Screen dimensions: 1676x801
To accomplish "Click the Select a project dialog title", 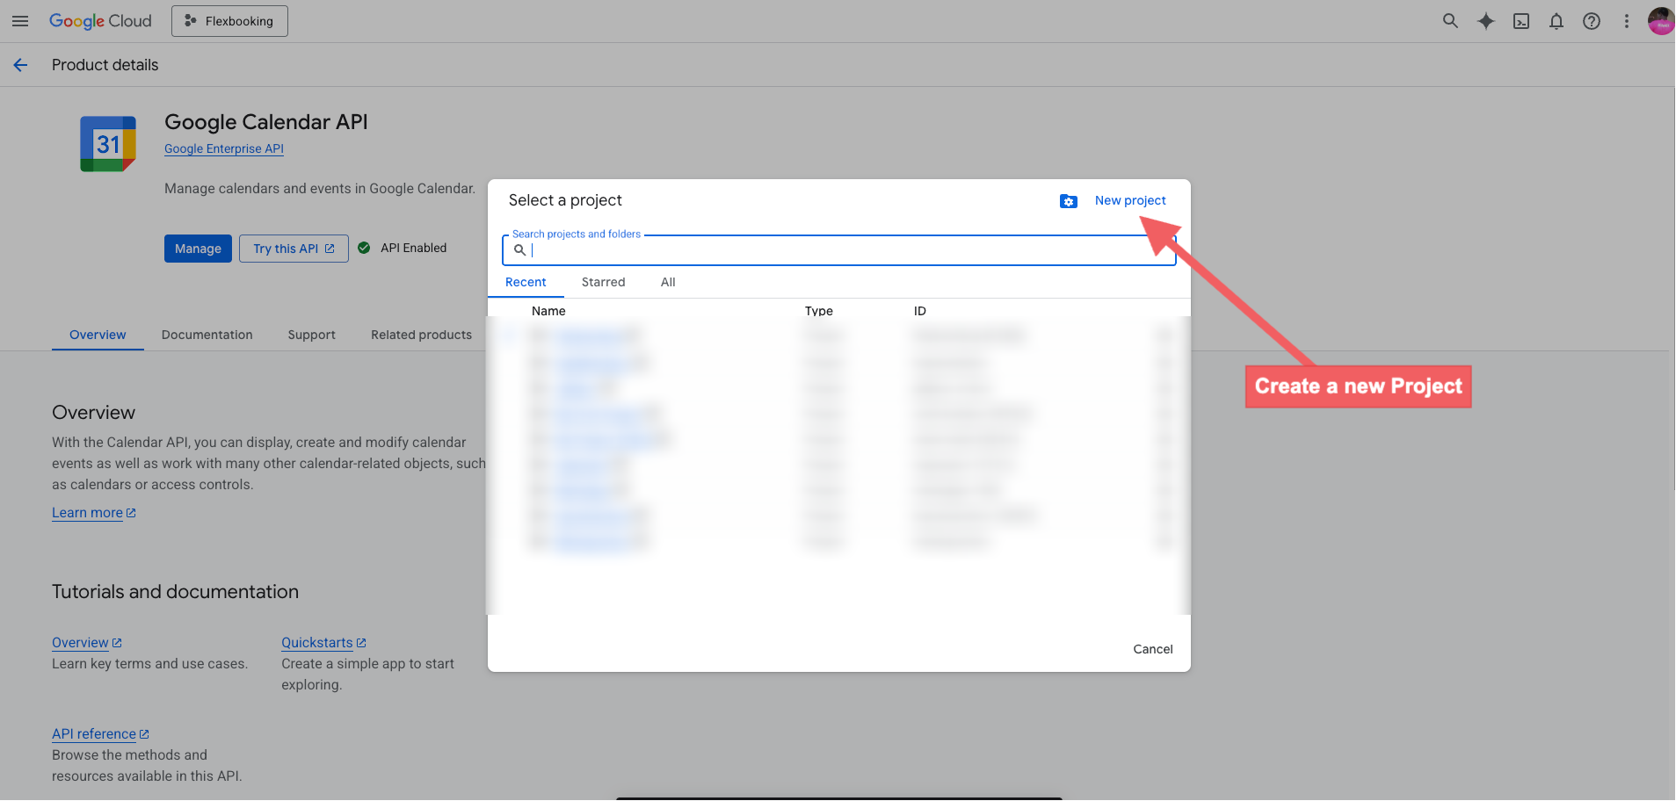I will tap(565, 200).
